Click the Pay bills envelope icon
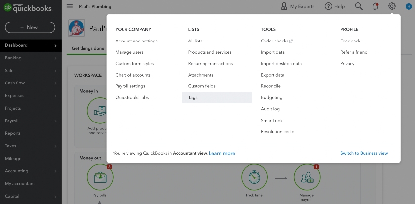Screen dimensions: 415x204 click(100, 177)
